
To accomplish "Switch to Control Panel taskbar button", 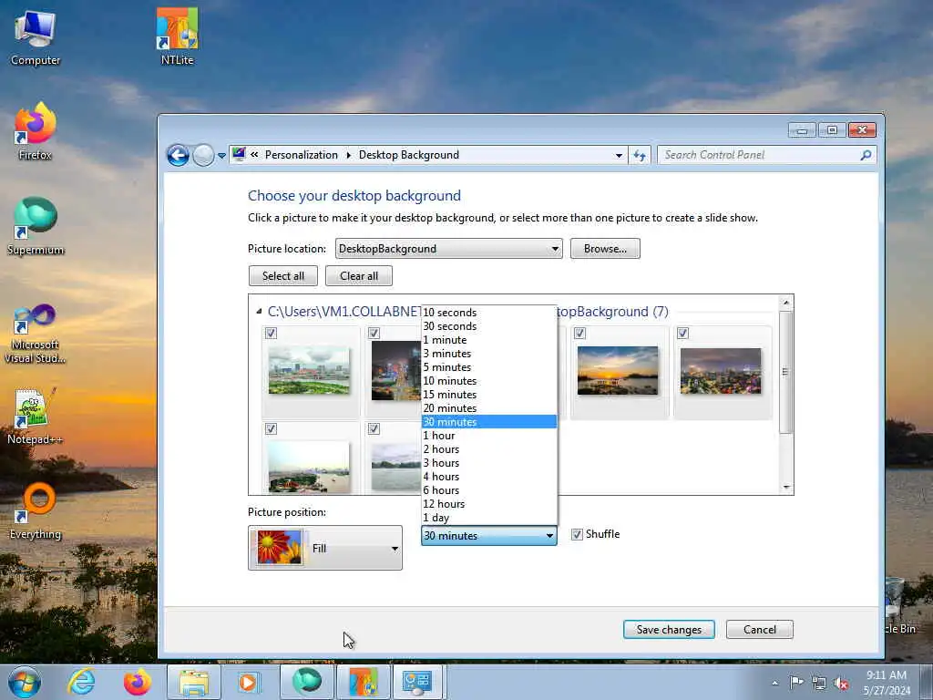I will pos(417,682).
